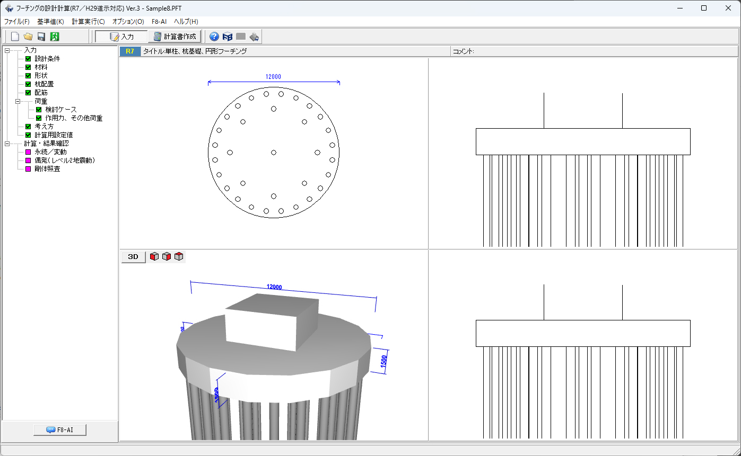Create a new file with blank page icon
Screen dimensions: 741x456
15,37
